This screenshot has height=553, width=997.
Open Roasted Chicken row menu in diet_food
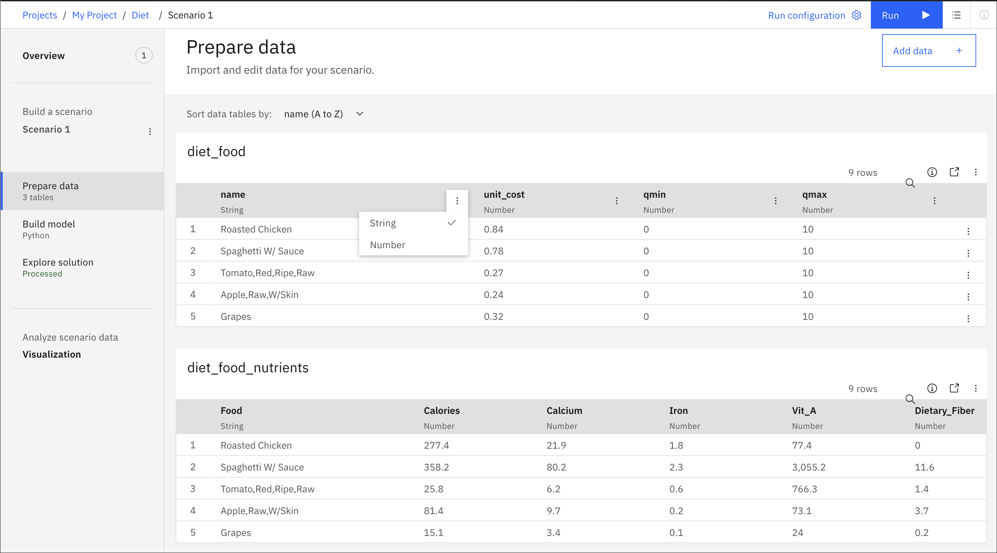click(968, 231)
